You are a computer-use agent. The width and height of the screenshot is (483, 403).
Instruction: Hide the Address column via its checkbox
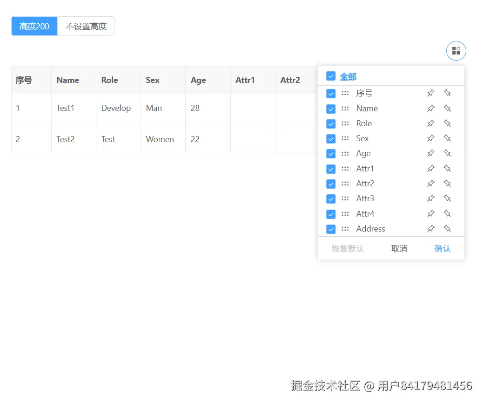click(x=331, y=229)
